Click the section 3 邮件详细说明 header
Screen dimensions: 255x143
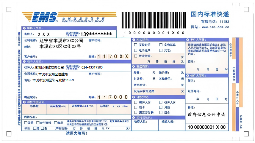point(76,102)
